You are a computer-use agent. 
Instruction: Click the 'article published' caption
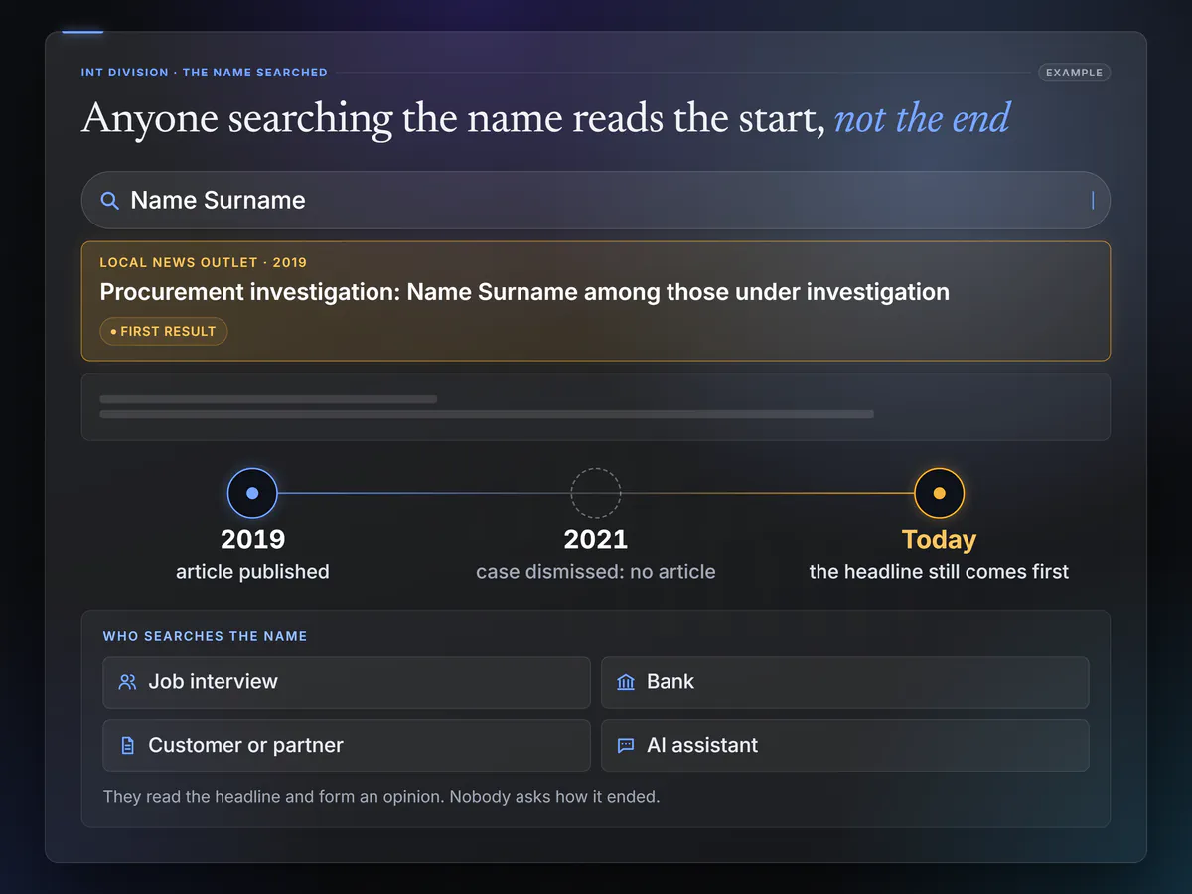[x=252, y=572]
